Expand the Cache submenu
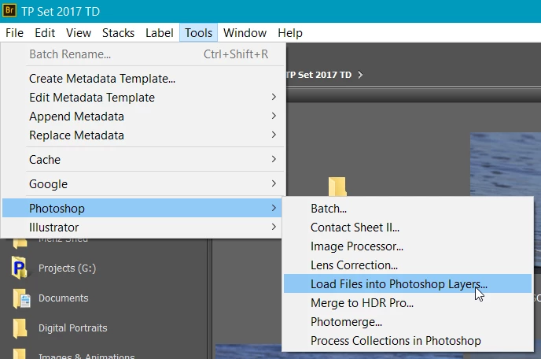The height and width of the screenshot is (359, 541). point(144,160)
